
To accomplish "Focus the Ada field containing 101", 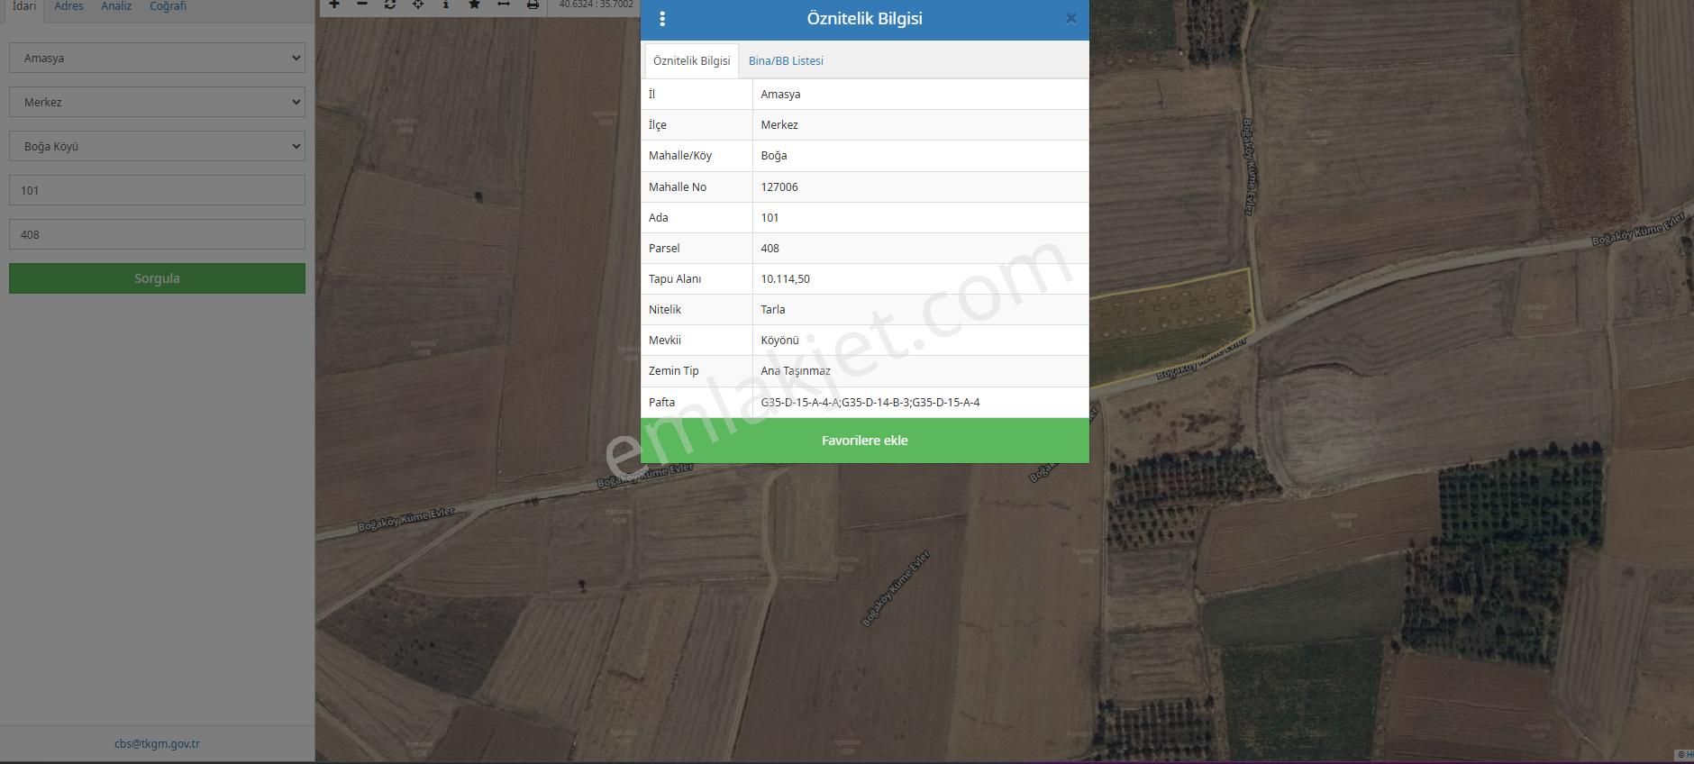I will pyautogui.click(x=157, y=190).
